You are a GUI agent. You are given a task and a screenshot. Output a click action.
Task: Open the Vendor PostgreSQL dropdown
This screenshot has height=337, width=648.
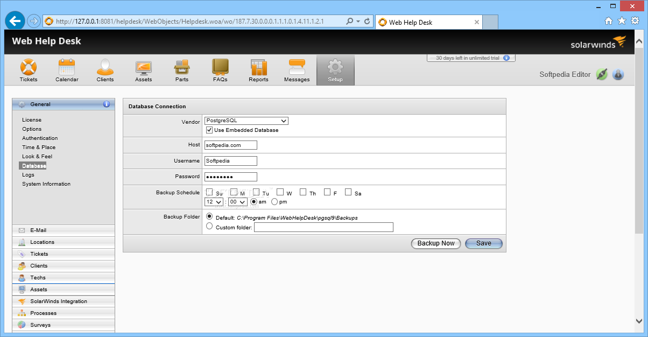tap(246, 121)
